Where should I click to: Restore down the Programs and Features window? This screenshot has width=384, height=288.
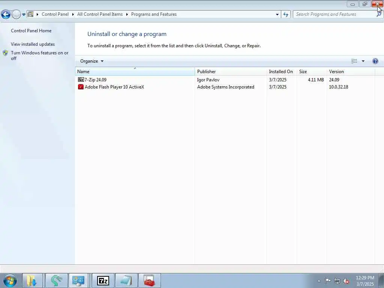click(365, 4)
